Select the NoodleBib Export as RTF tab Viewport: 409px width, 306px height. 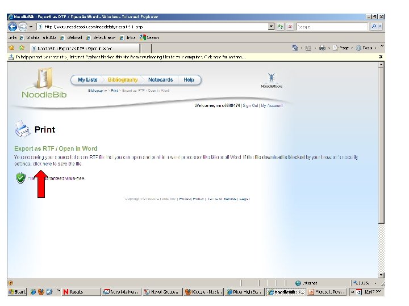click(85, 48)
